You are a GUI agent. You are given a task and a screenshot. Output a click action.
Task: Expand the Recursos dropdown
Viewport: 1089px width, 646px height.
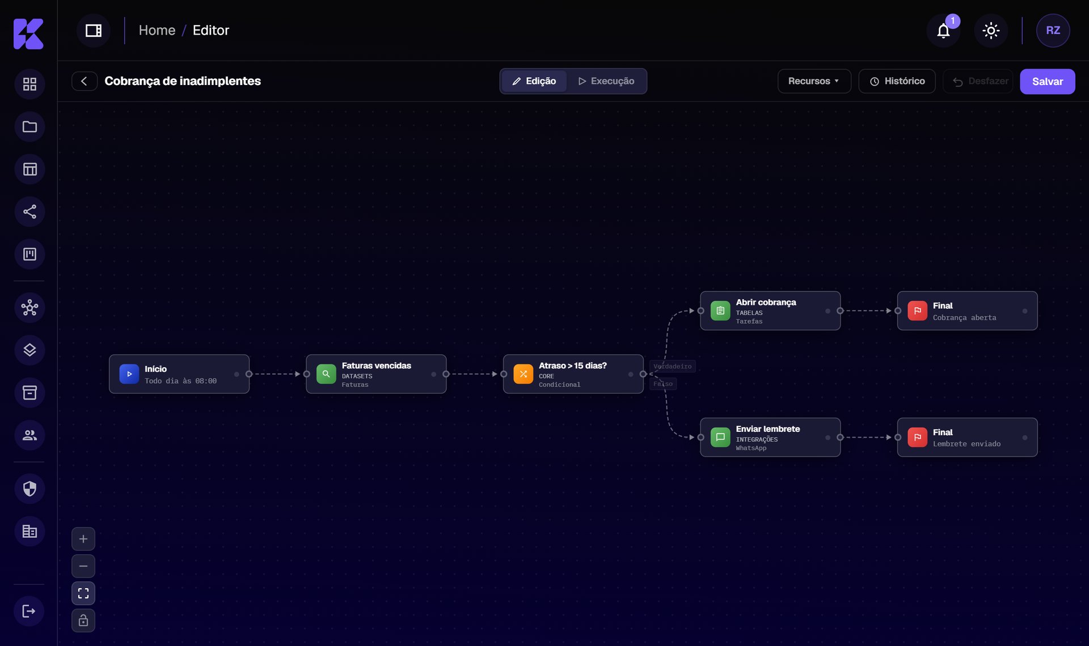814,81
